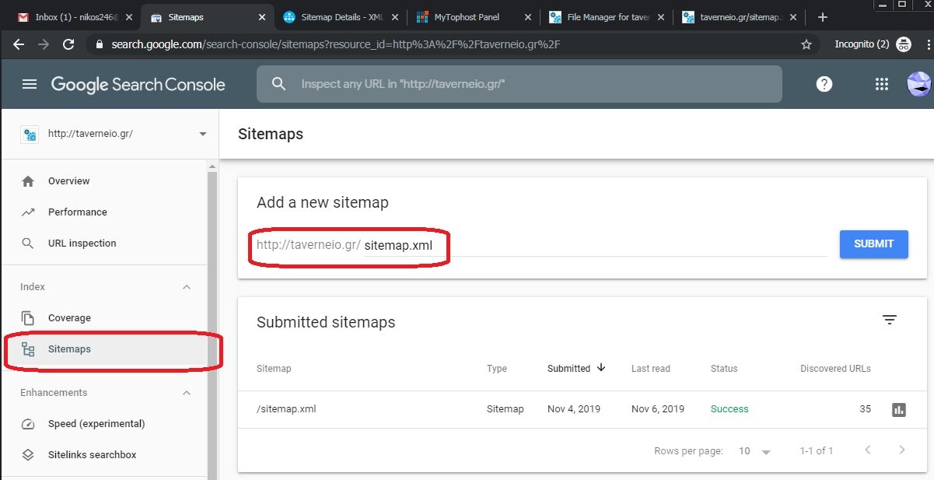Click the Success status text
The width and height of the screenshot is (934, 480).
pyautogui.click(x=729, y=409)
